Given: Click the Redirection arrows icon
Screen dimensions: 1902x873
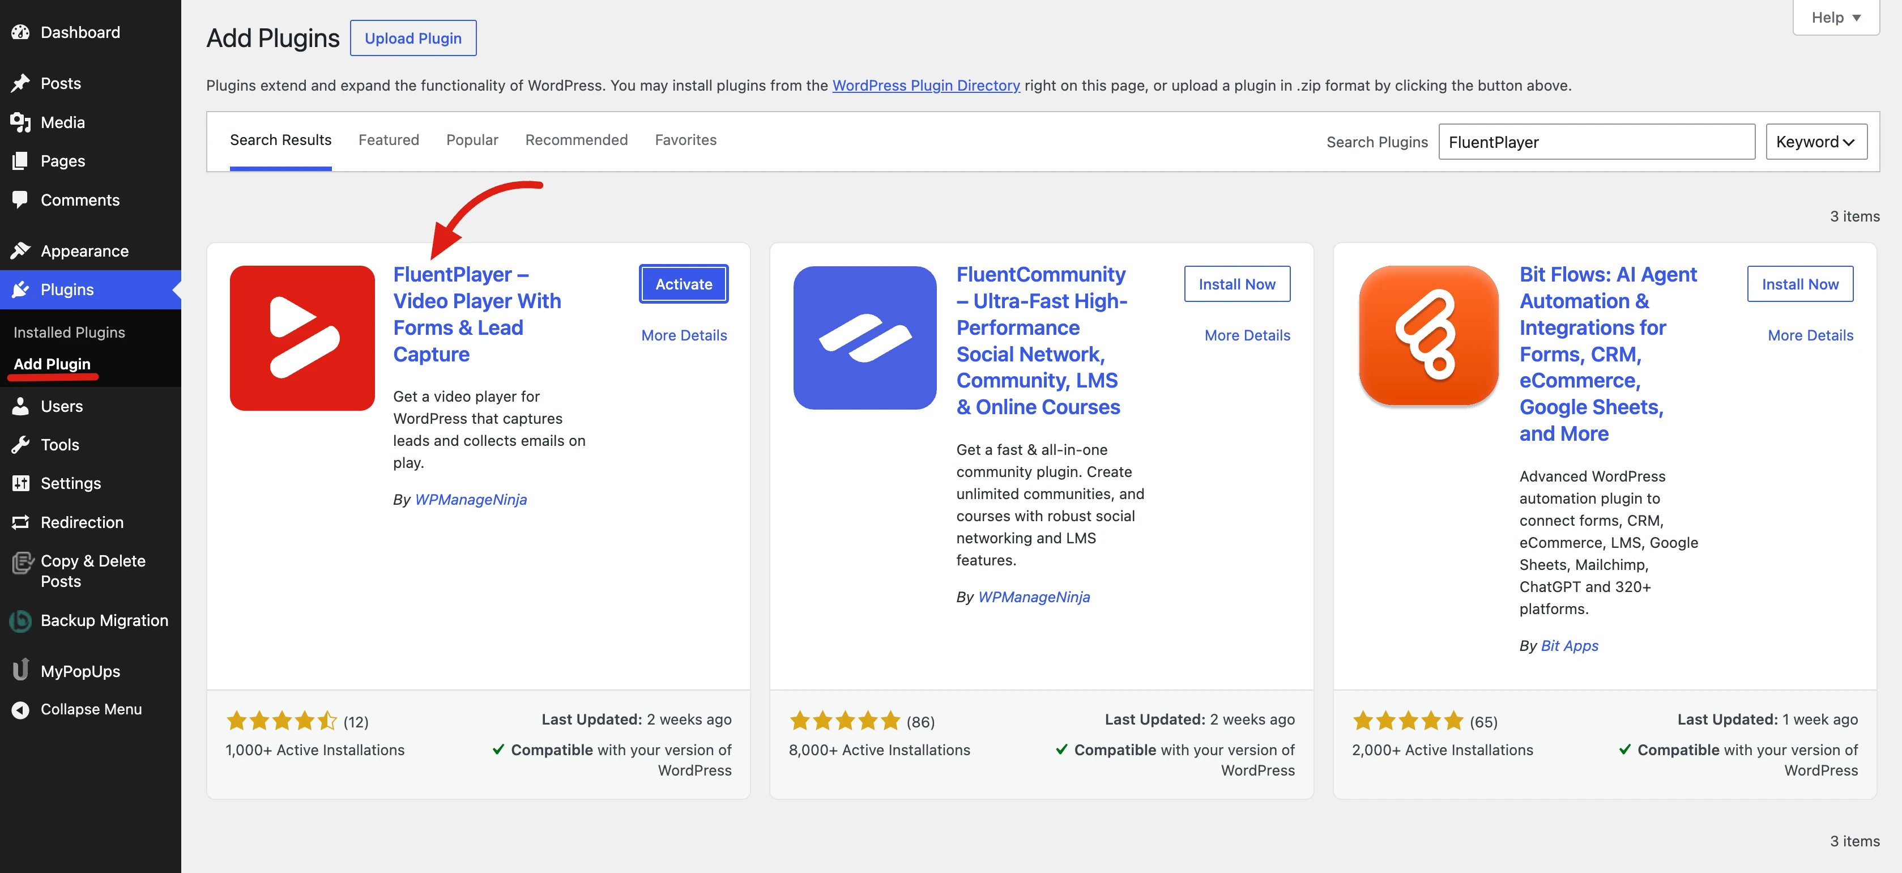Looking at the screenshot, I should [20, 522].
